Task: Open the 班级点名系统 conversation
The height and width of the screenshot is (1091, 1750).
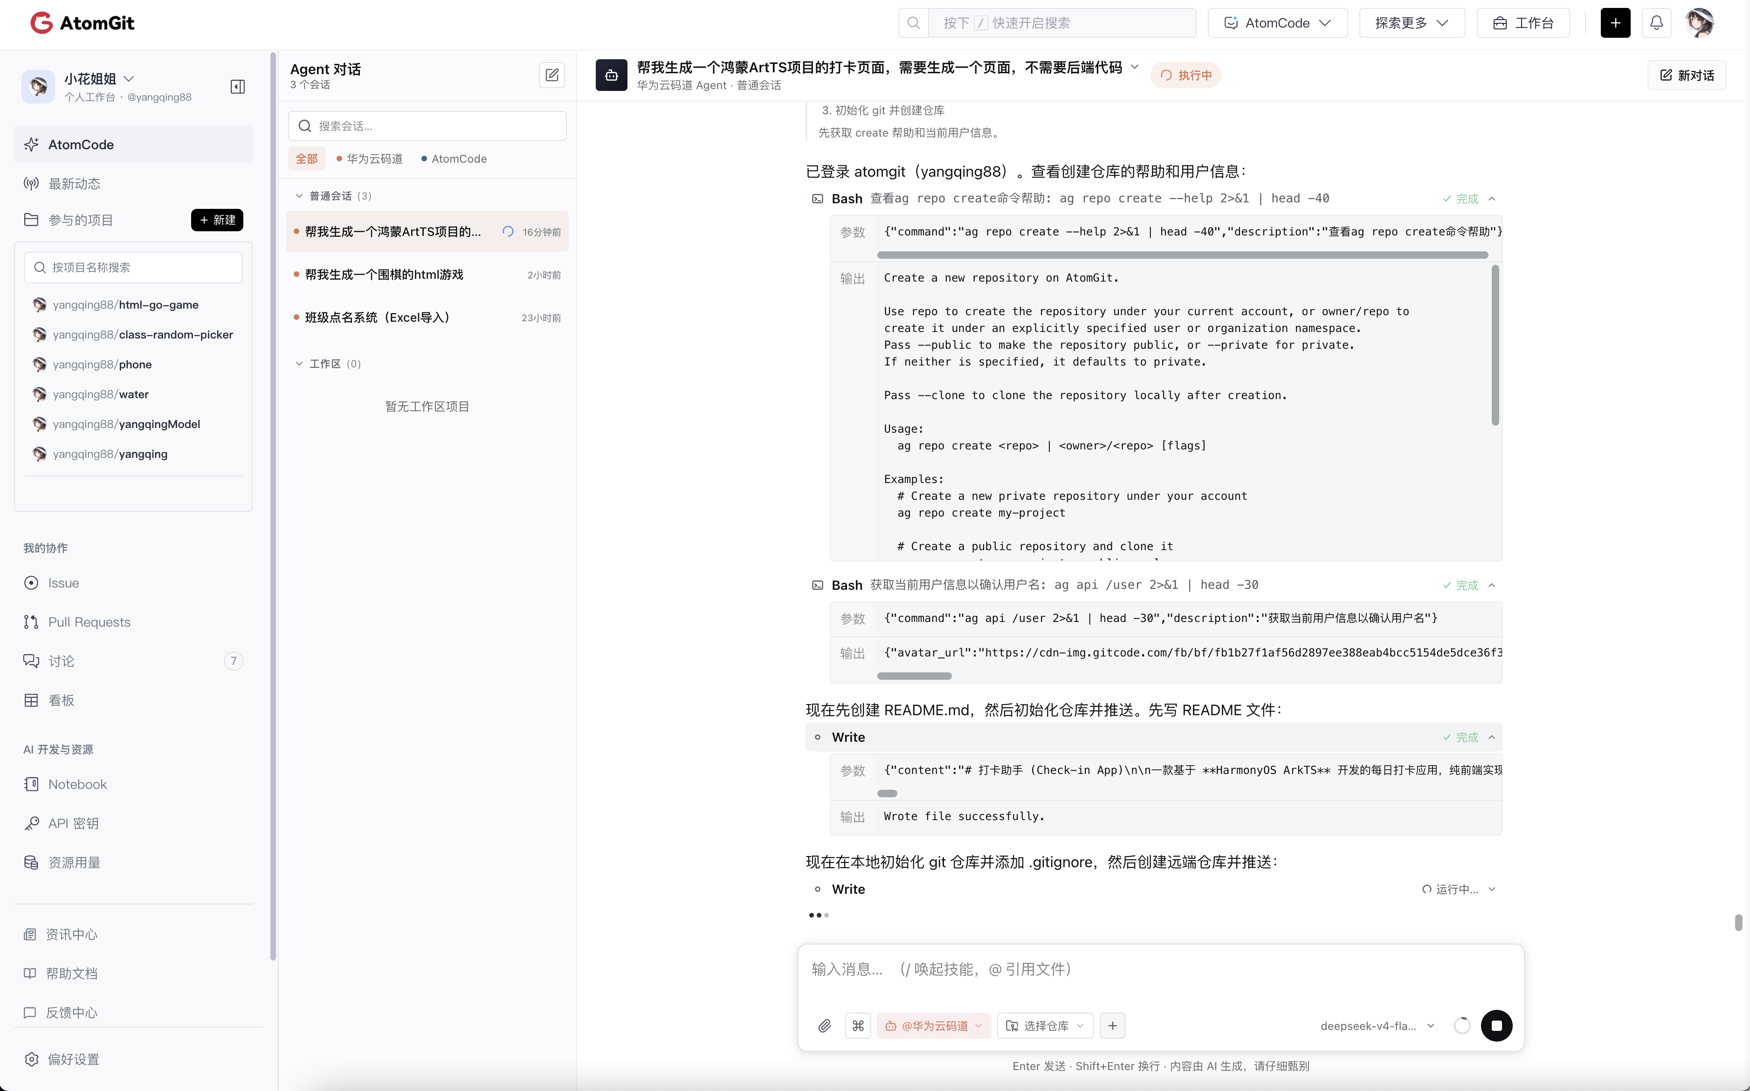Action: 427,318
